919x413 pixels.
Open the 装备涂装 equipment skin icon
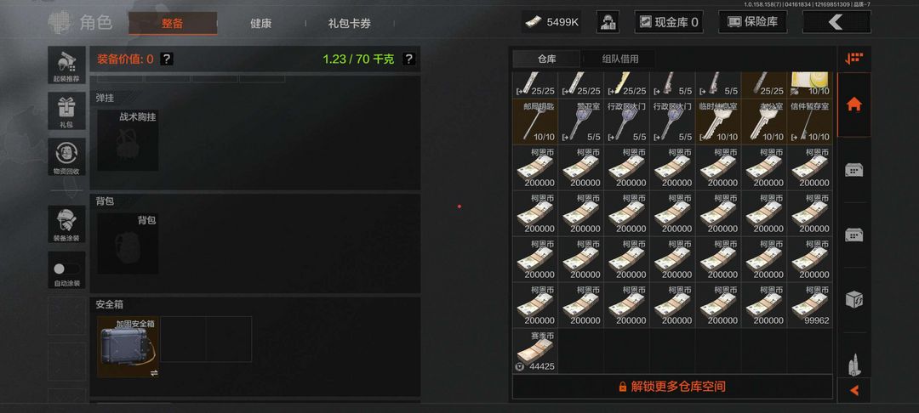(x=66, y=224)
